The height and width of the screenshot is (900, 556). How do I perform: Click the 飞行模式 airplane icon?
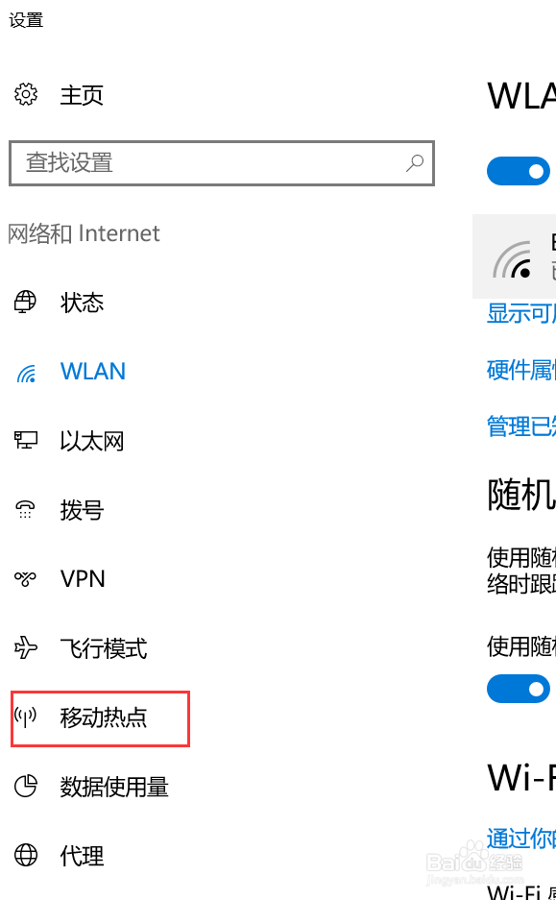click(25, 648)
